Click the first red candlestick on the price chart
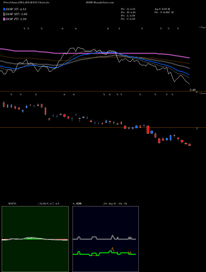 pos(4,104)
